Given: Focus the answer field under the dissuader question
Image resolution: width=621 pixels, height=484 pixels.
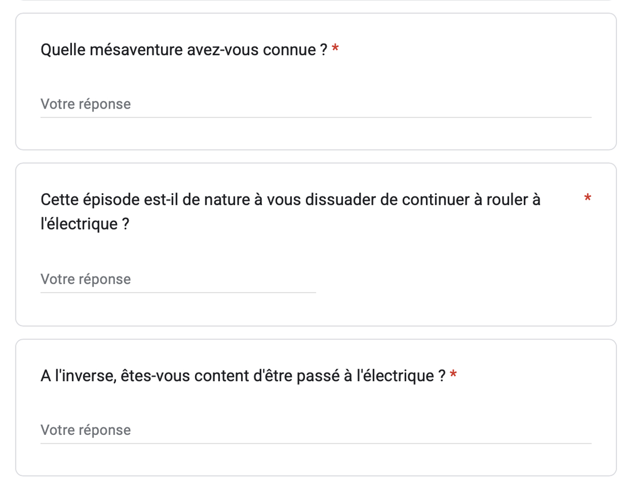Looking at the screenshot, I should [x=178, y=280].
